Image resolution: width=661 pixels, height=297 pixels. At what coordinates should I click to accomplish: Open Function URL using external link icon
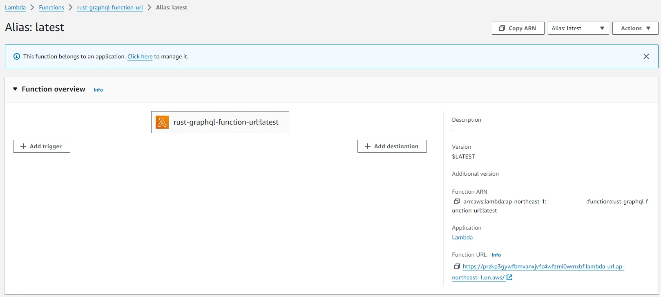pos(509,277)
